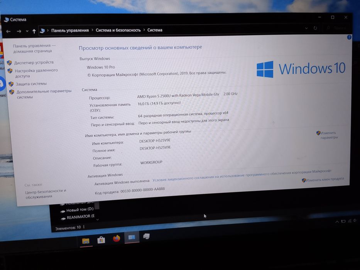Viewport: 360px width, 270px height.
Task: Click the 'AMD Ryzen 5 2500U' processor value
Action: 178,95
